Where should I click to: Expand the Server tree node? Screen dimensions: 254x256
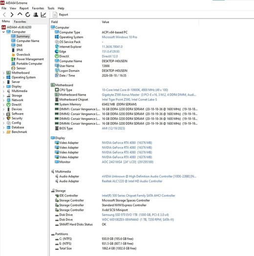pyautogui.click(x=3, y=82)
